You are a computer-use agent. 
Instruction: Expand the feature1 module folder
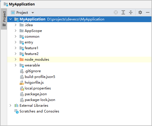[16, 48]
